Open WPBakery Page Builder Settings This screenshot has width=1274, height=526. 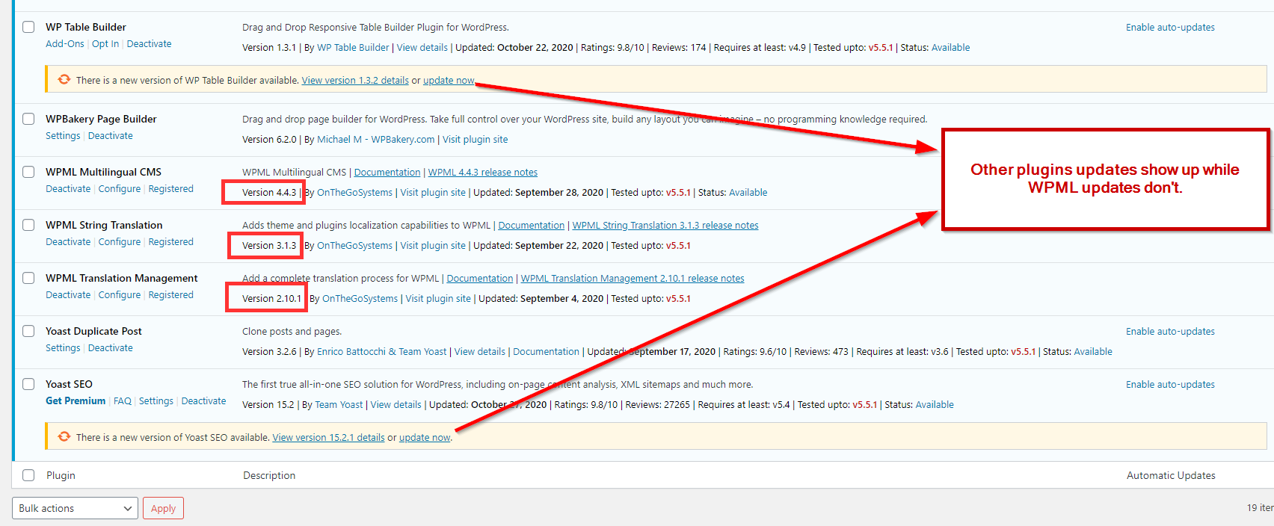point(63,136)
